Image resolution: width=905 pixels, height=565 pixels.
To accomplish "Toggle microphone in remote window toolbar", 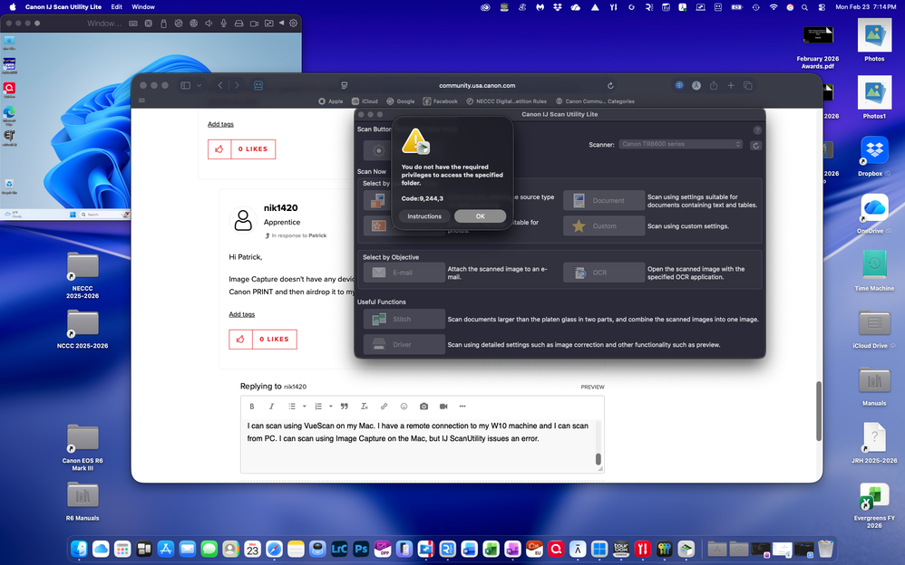I will pyautogui.click(x=223, y=23).
